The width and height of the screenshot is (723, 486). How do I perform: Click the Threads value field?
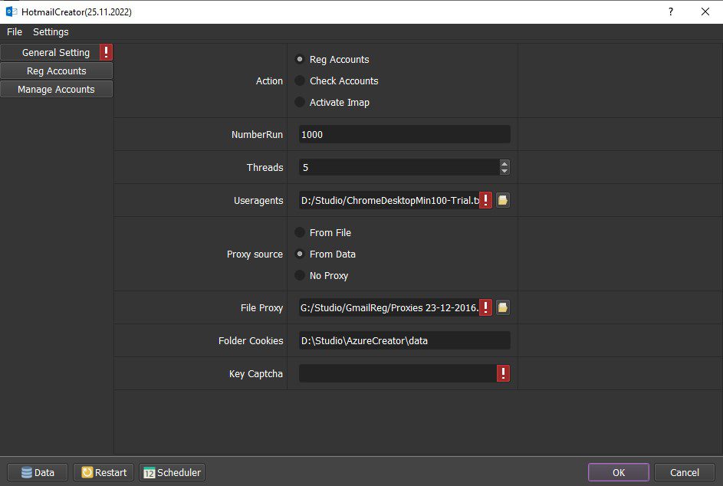(399, 167)
